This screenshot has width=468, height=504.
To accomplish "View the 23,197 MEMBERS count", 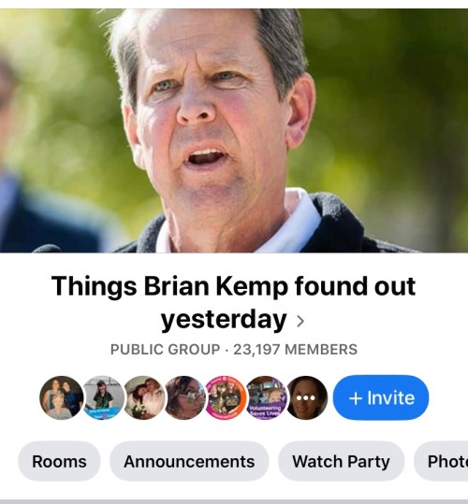I will click(x=295, y=350).
